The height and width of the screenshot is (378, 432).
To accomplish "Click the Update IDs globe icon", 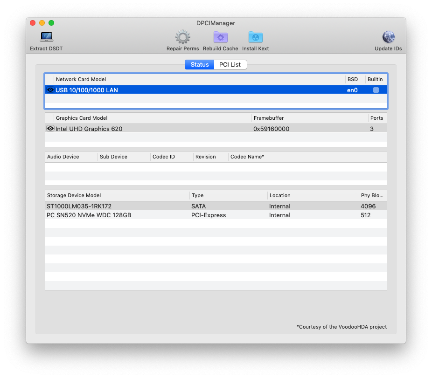I will point(388,37).
